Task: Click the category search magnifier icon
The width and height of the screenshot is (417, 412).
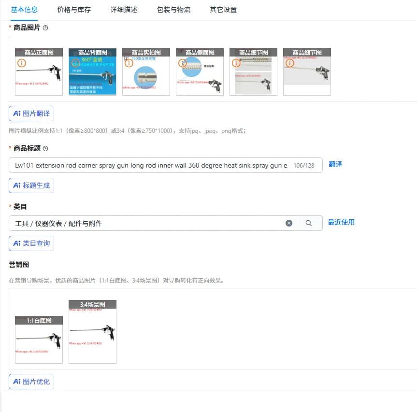Action: coord(308,223)
